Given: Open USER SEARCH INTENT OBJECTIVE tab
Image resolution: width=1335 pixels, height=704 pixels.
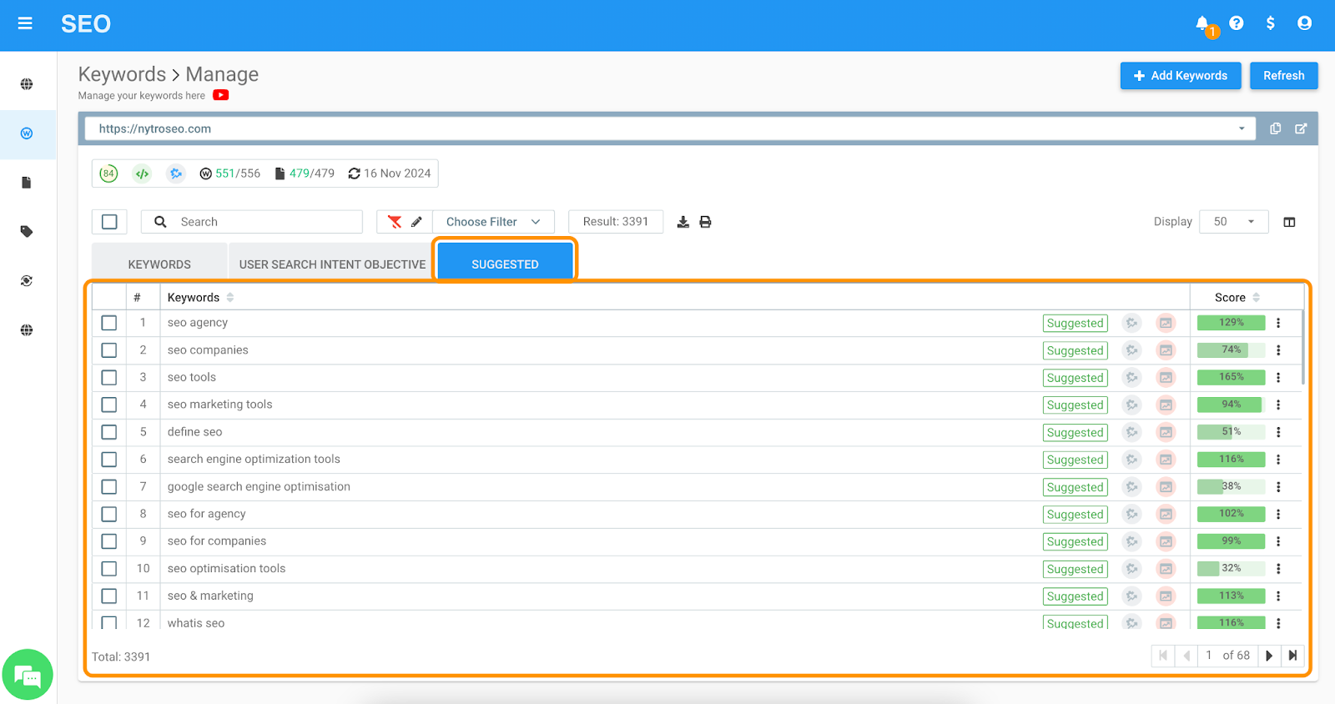Looking at the screenshot, I should click(x=332, y=264).
